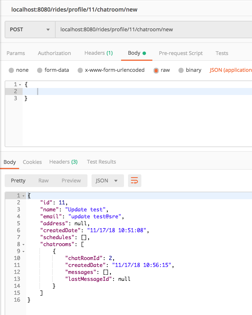Choose the x-www-form-urlencoded radio option

click(x=80, y=70)
